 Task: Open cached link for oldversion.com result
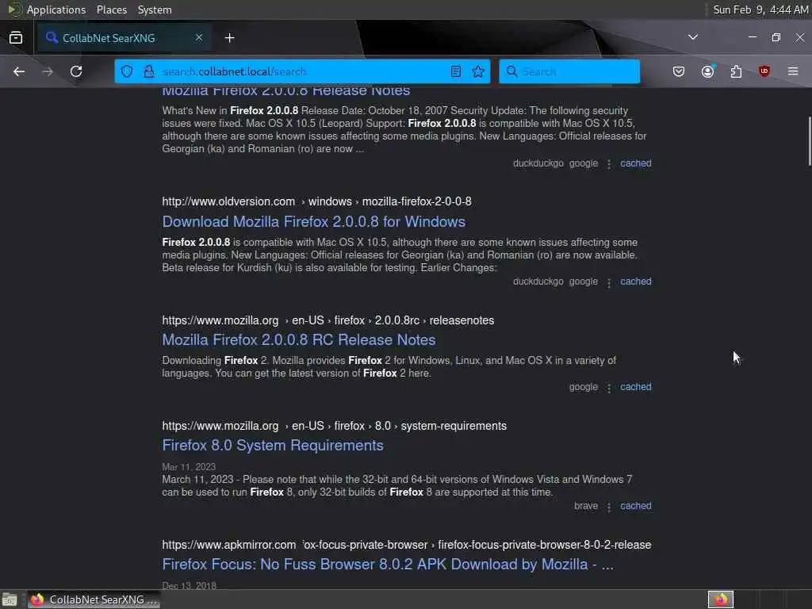click(636, 282)
